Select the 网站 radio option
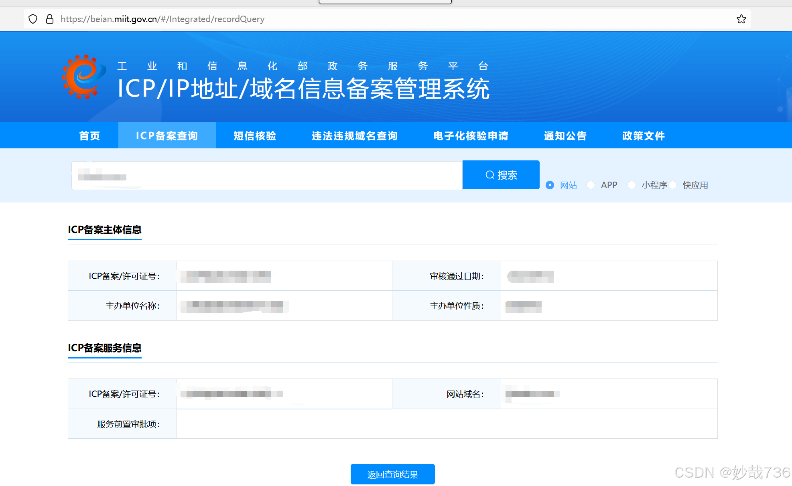The height and width of the screenshot is (486, 792). pyautogui.click(x=550, y=185)
